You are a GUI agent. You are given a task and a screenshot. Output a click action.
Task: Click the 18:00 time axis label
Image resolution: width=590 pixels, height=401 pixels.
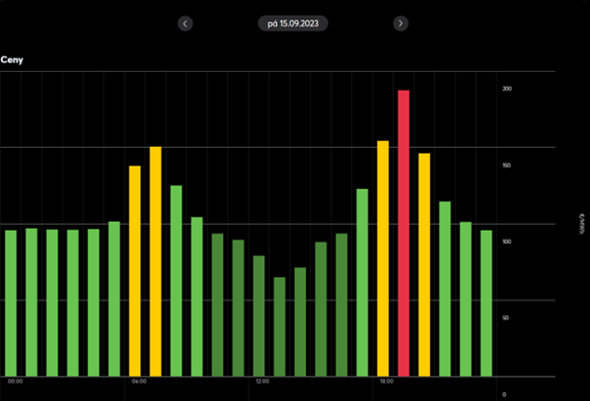tap(386, 382)
